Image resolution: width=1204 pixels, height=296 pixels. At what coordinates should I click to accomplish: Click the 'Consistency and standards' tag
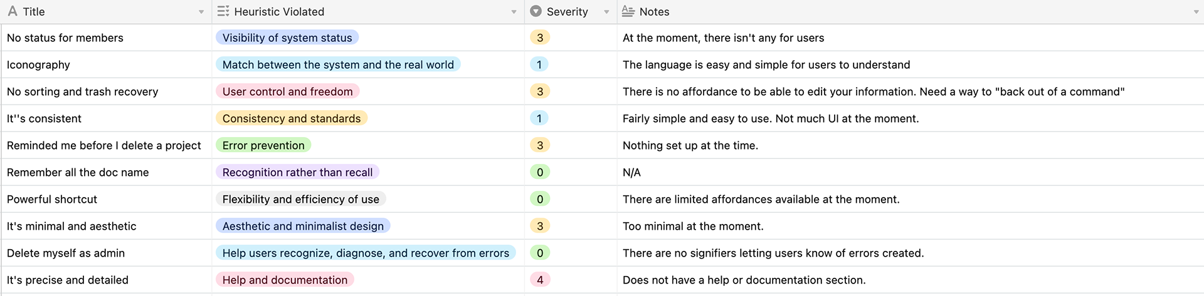click(x=292, y=118)
